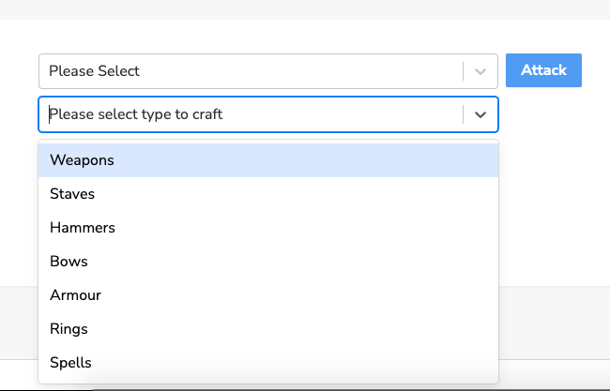Image resolution: width=610 pixels, height=391 pixels.
Task: Pick the last visible option, Spells
Action: coord(268,363)
